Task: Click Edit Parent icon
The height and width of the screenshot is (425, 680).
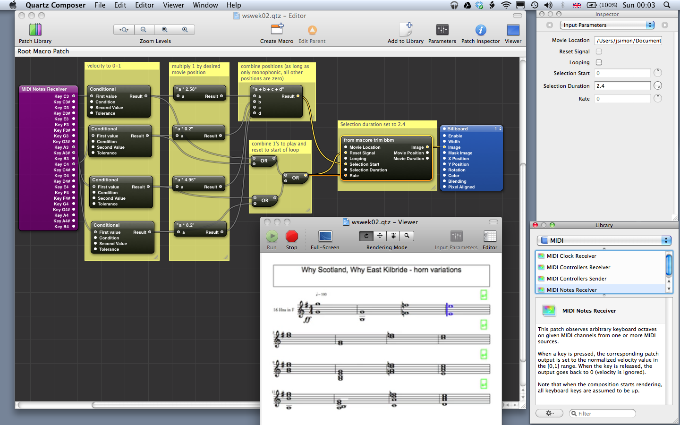Action: [x=312, y=30]
